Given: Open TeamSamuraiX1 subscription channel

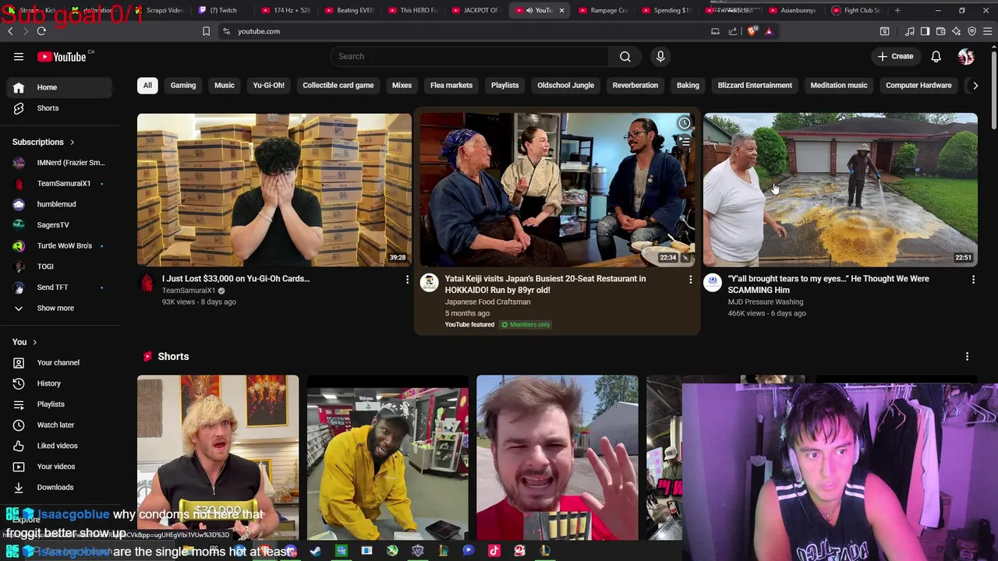Looking at the screenshot, I should click(x=59, y=183).
